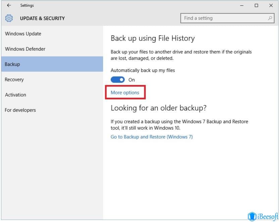This screenshot has height=222, width=280.
Task: Select the Backup sidebar item
Action: click(52, 64)
